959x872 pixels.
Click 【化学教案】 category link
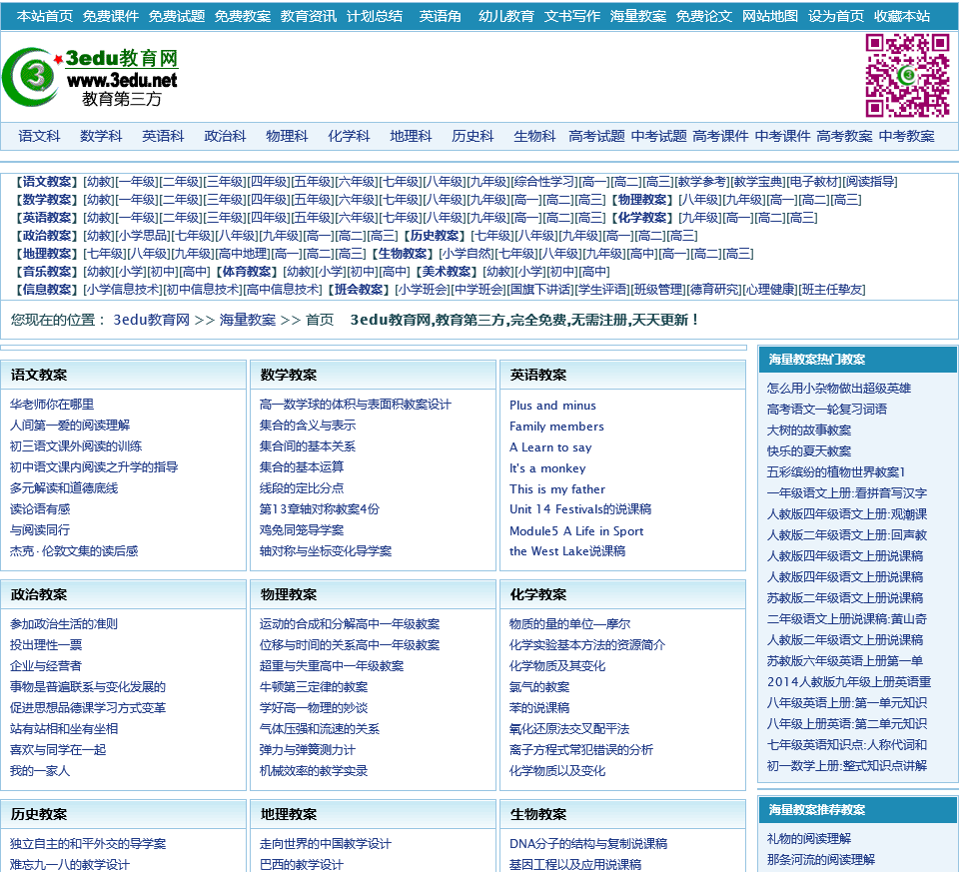641,218
